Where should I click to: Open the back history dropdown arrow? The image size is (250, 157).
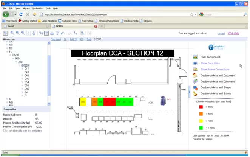click(x=15, y=14)
